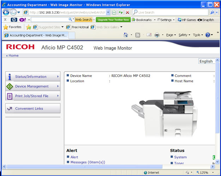Open the English language selector

pyautogui.click(x=207, y=61)
